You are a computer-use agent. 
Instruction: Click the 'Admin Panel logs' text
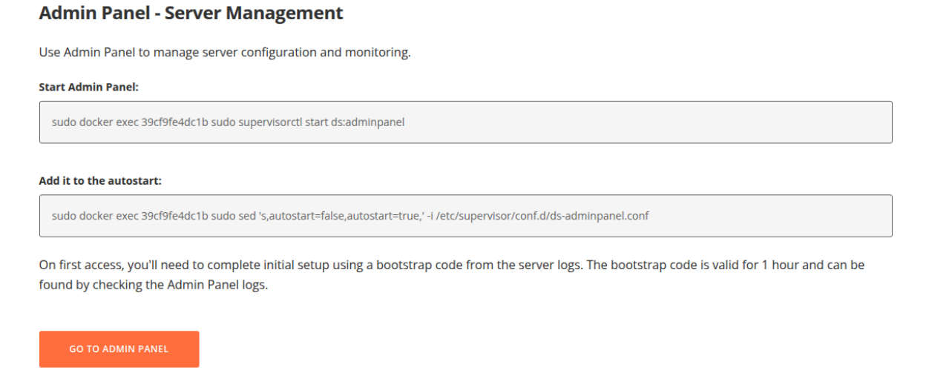[215, 285]
